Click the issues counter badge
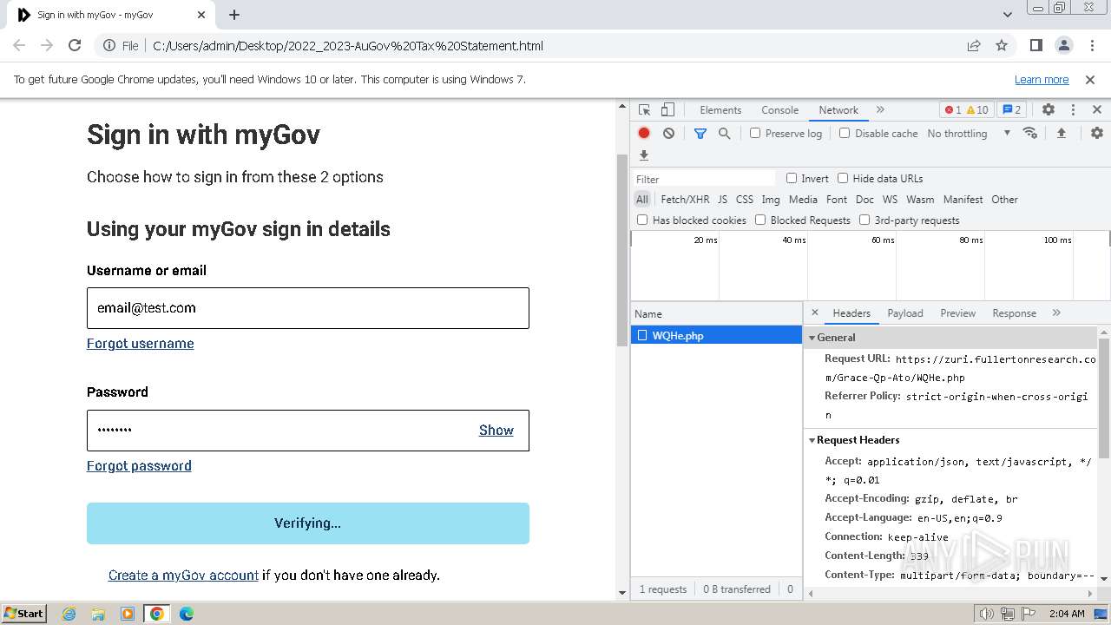1111x625 pixels. coord(1011,109)
